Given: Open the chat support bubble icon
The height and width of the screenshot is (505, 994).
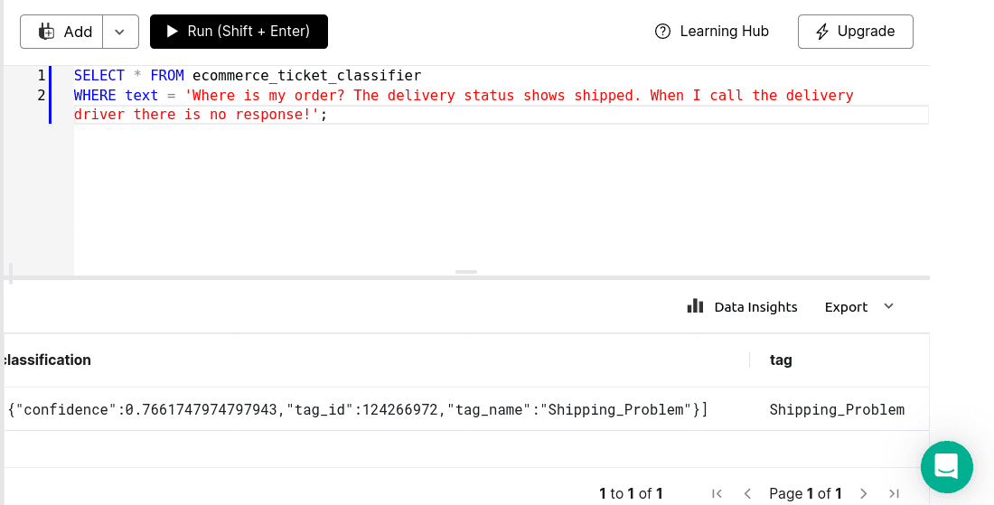Looking at the screenshot, I should pos(946,467).
